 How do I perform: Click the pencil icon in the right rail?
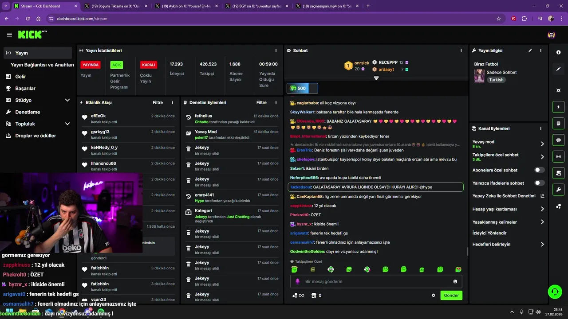coord(558,69)
